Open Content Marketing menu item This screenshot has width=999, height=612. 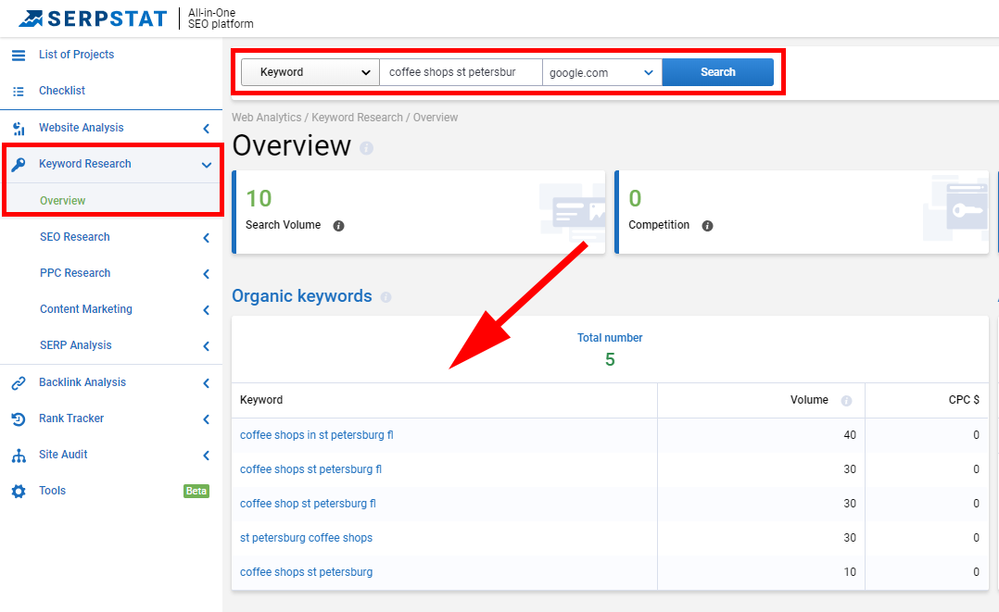coord(86,309)
